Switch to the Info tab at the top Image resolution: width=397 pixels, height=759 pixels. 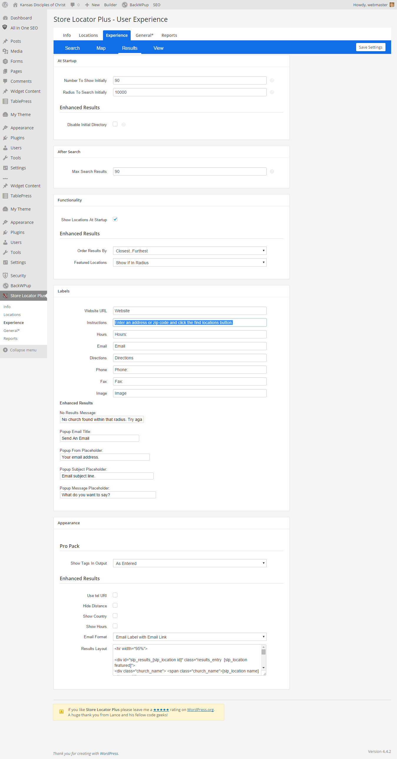point(67,35)
